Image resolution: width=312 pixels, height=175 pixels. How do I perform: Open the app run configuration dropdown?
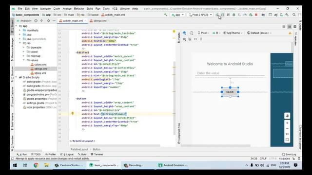pyautogui.click(x=177, y=15)
